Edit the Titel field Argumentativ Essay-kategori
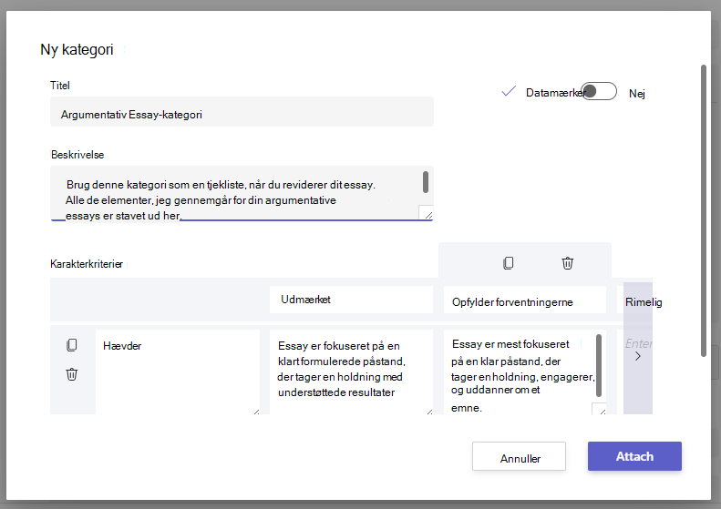The width and height of the screenshot is (721, 509). click(x=242, y=112)
